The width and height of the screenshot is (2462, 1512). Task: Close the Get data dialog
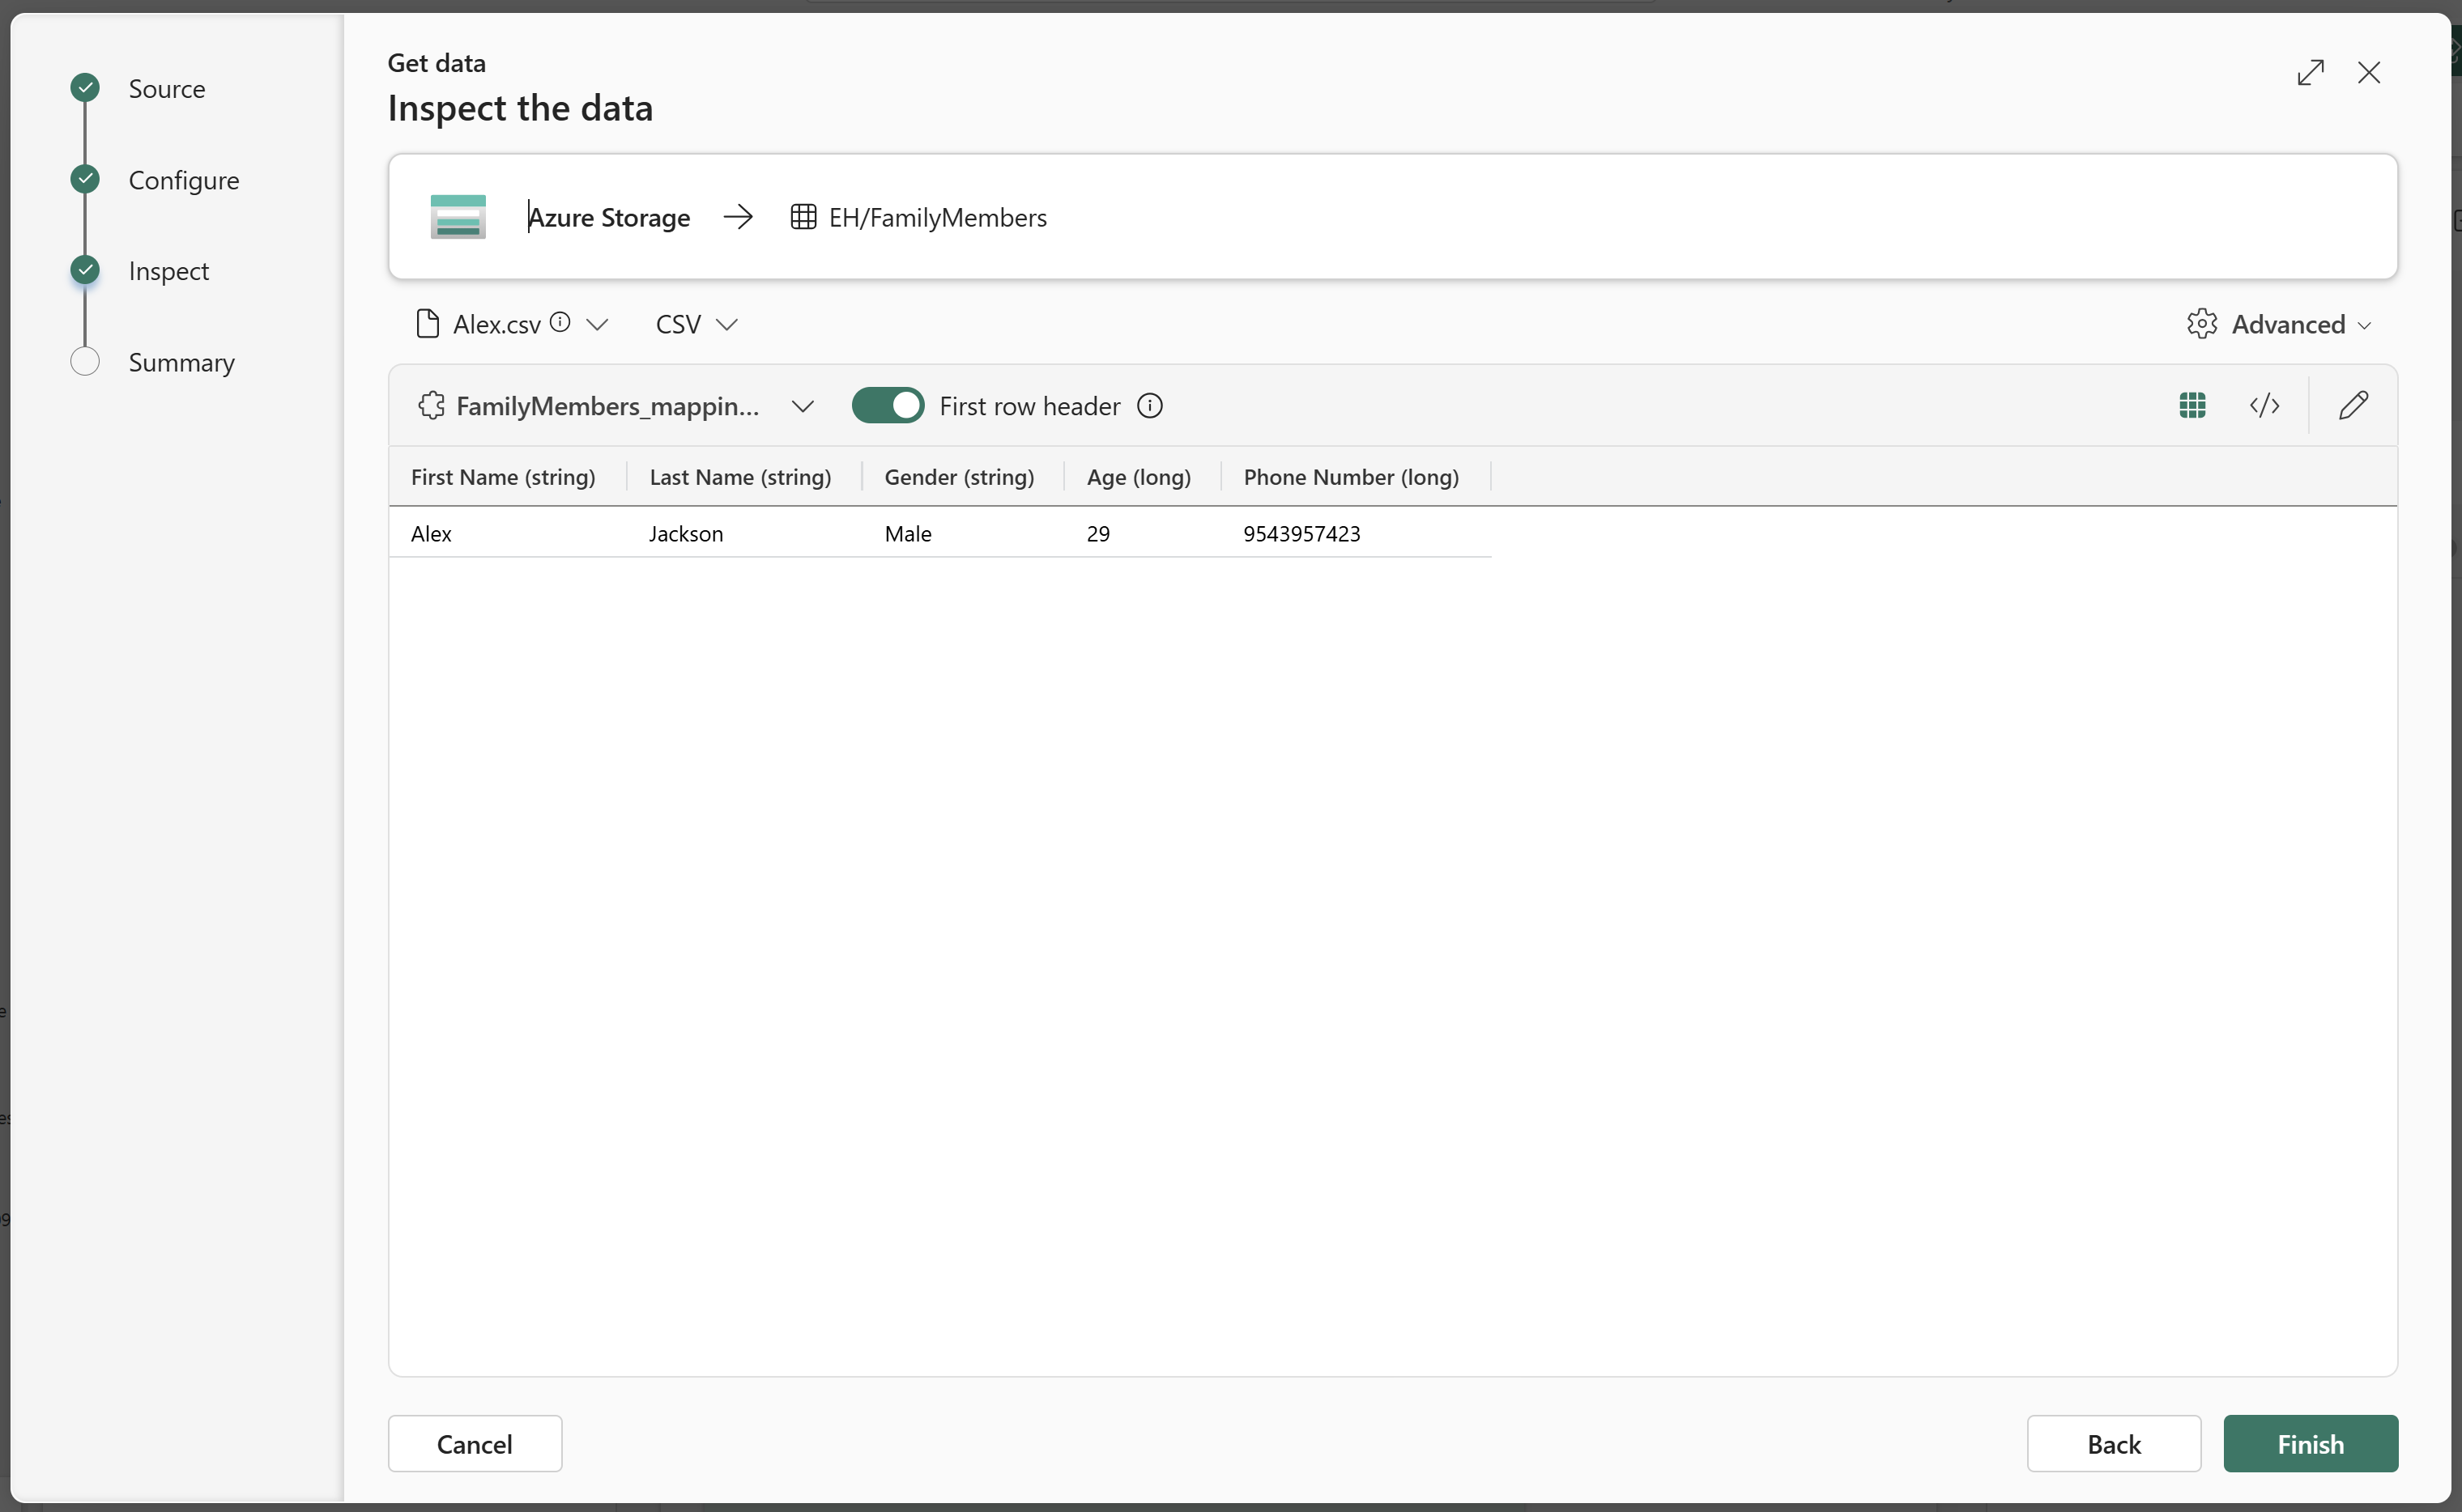tap(2368, 72)
